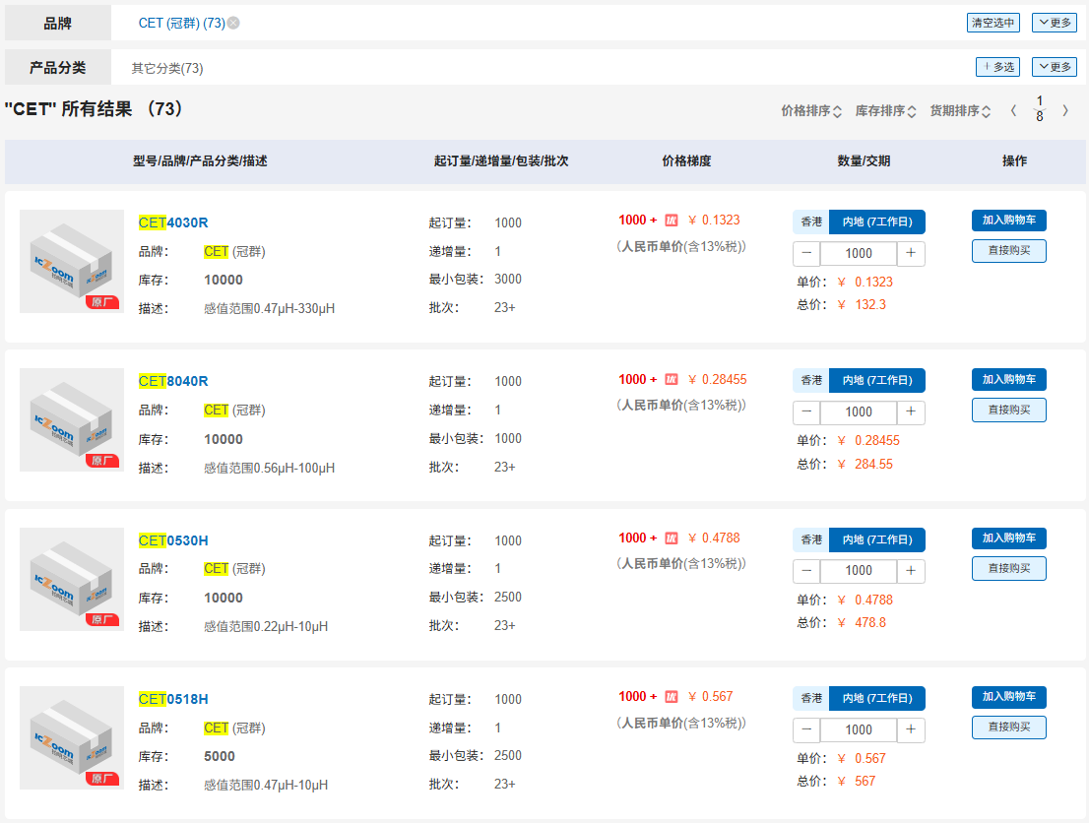Decrease quantity for CET0518H
Viewport: 1089px width, 823px height.
806,729
